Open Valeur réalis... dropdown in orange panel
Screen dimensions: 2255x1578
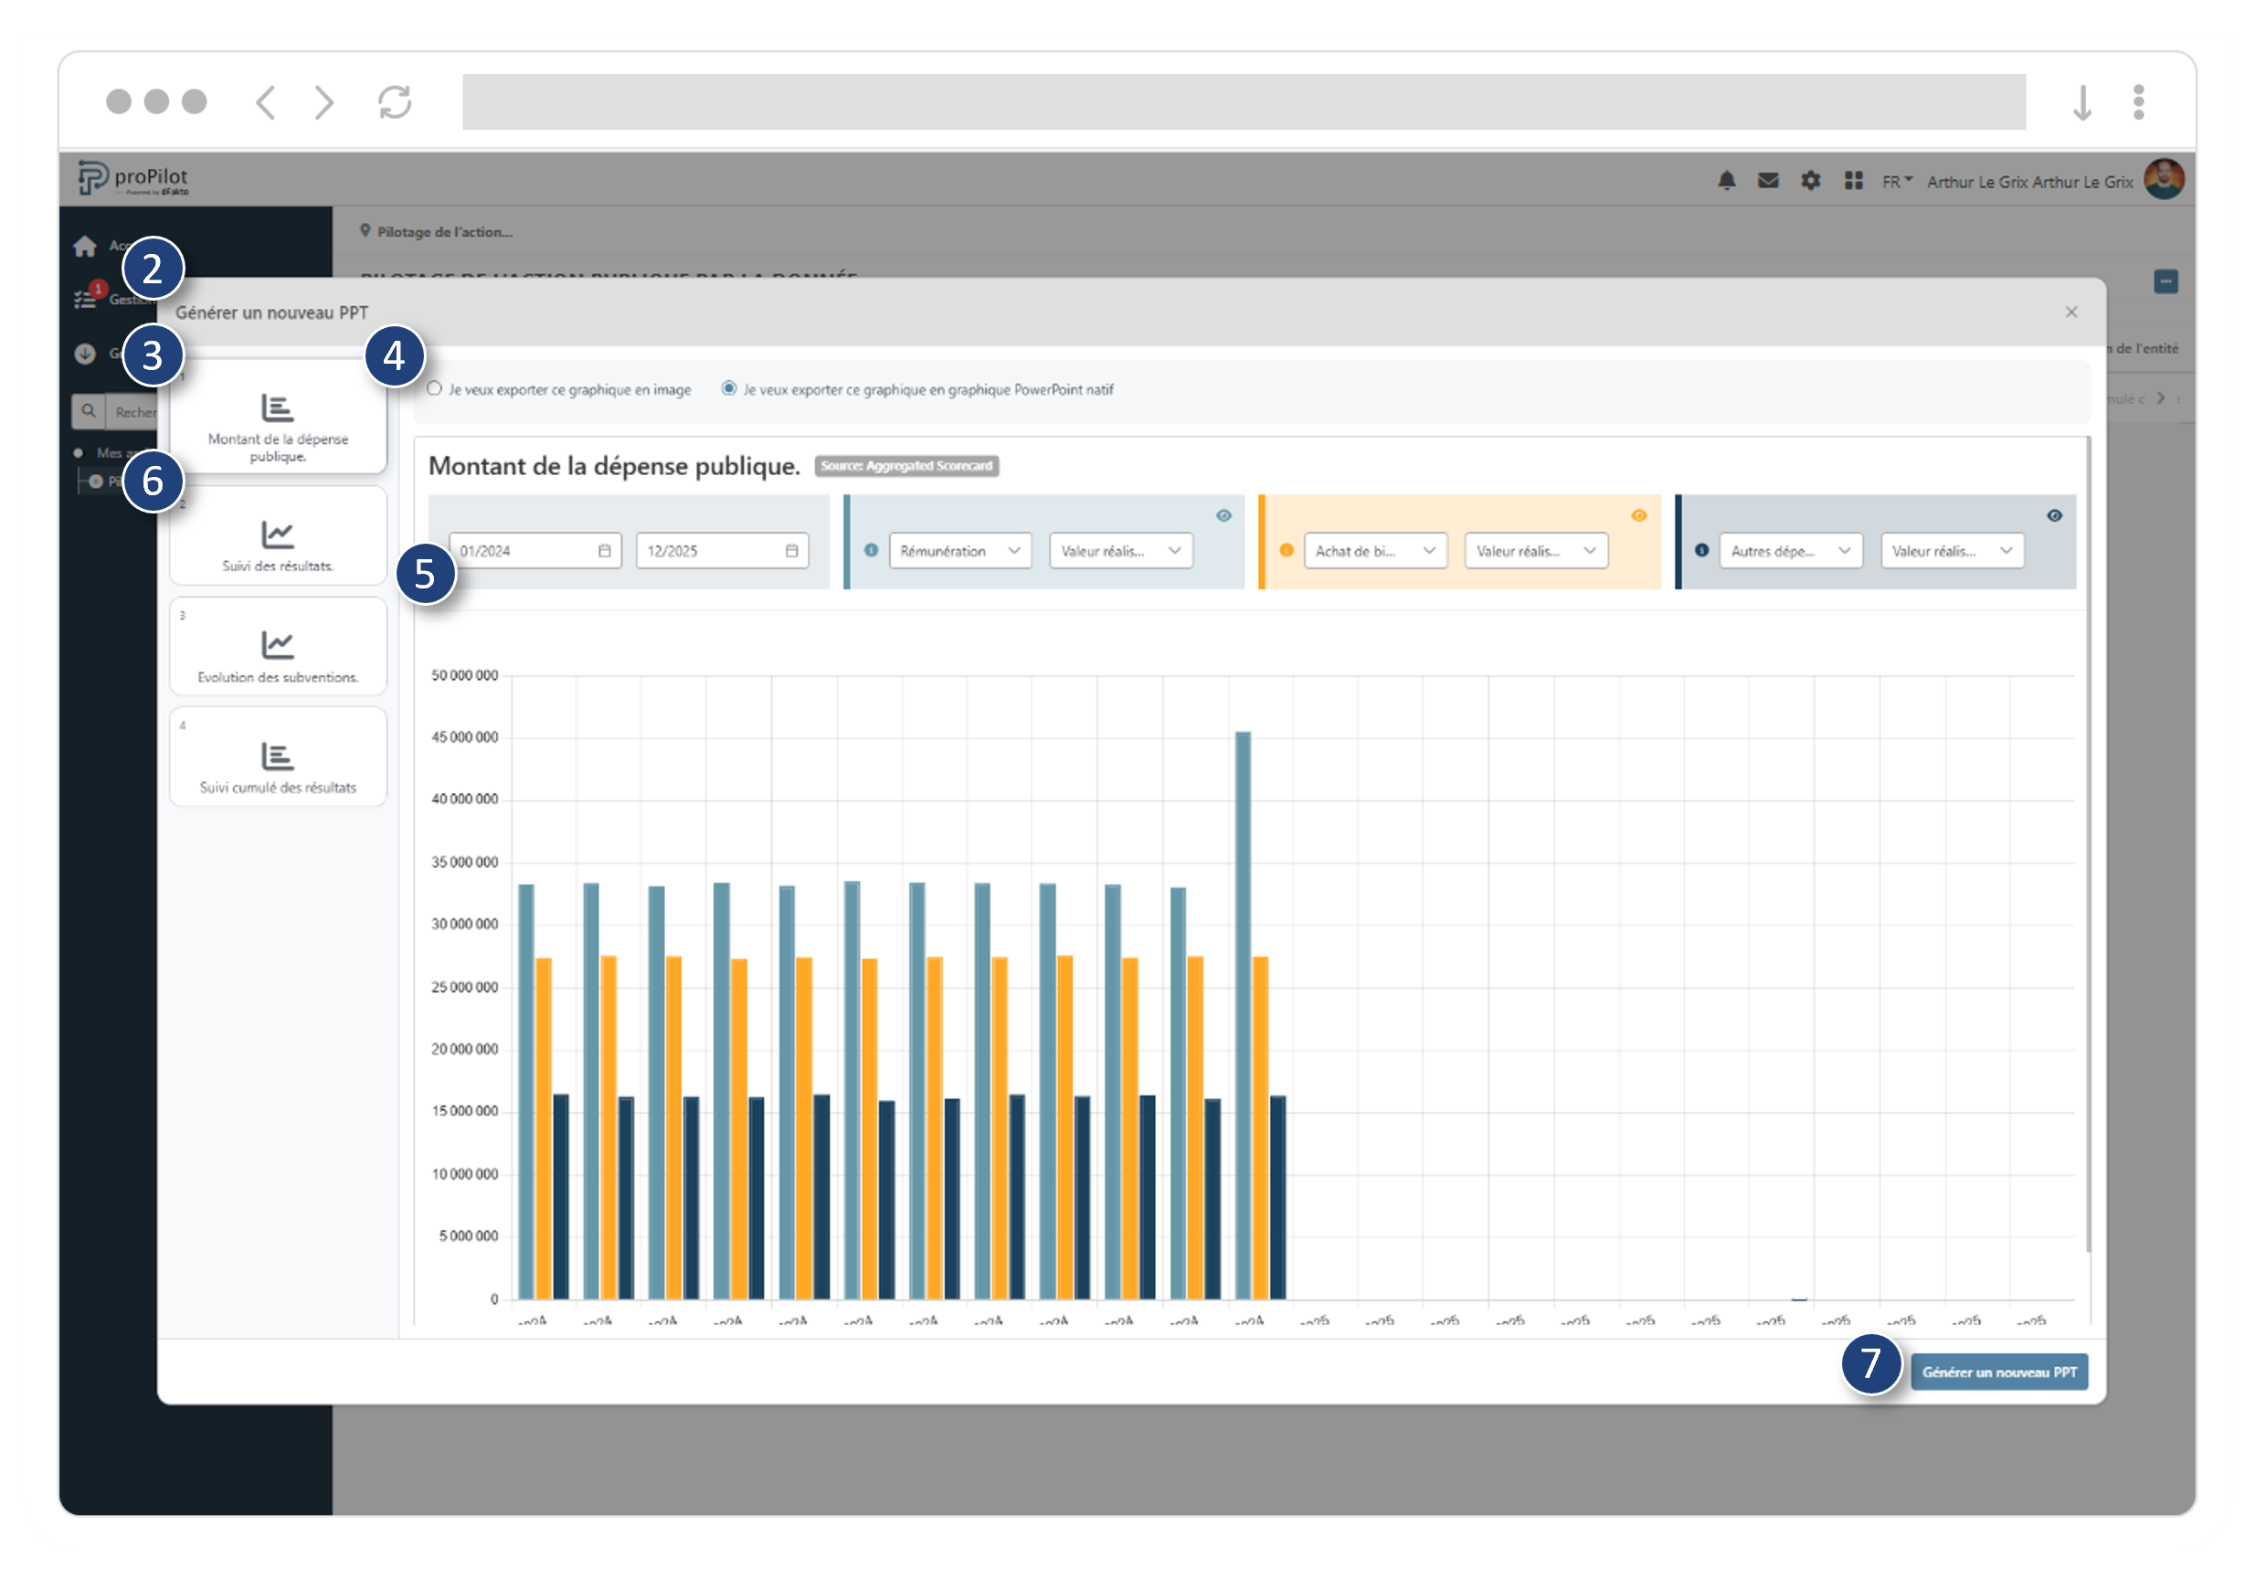click(1536, 551)
